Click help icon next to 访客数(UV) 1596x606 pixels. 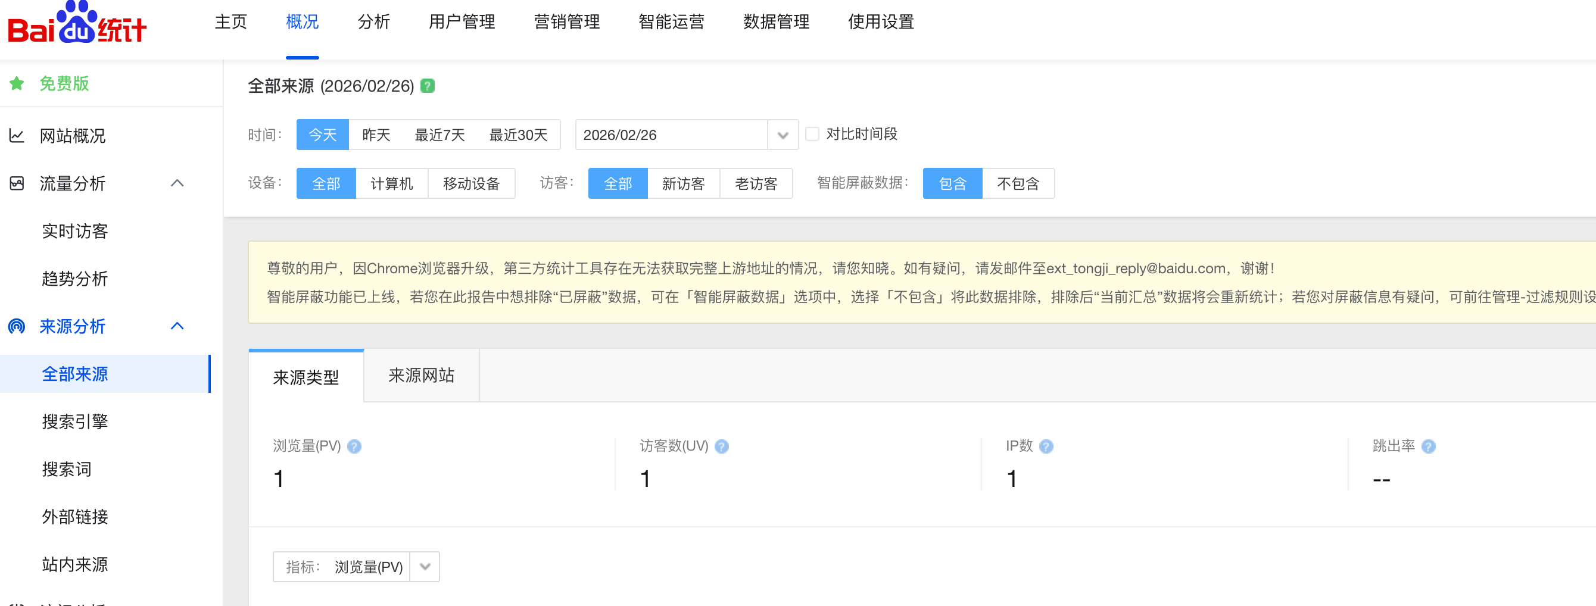pos(722,446)
